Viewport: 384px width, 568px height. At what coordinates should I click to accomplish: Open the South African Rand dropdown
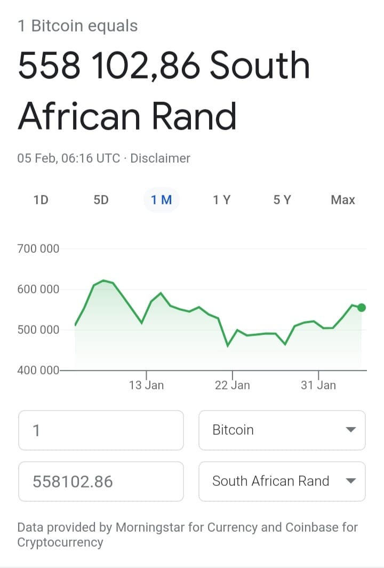pos(282,481)
